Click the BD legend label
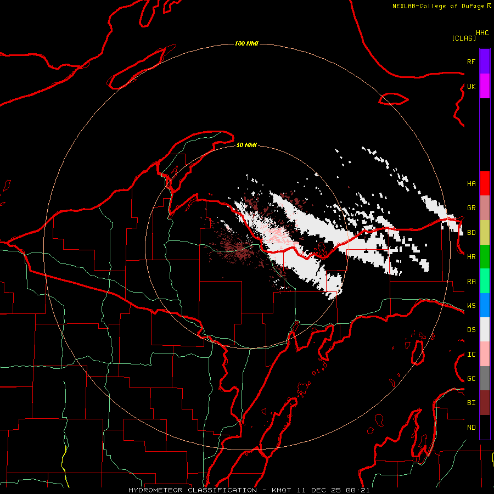Screen dimensions: 494x494 (x=471, y=233)
